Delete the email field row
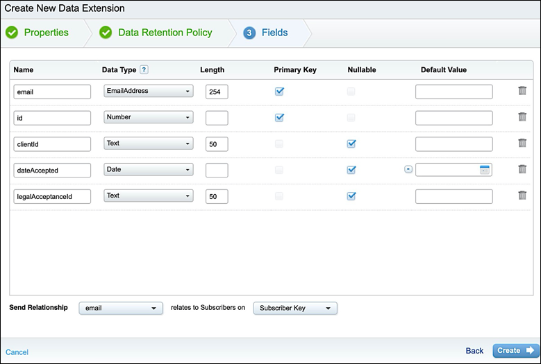Viewport: 541px width, 364px height. coord(522,91)
